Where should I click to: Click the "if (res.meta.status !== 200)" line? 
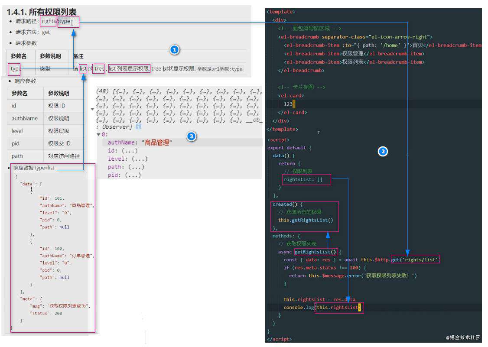[325, 268]
